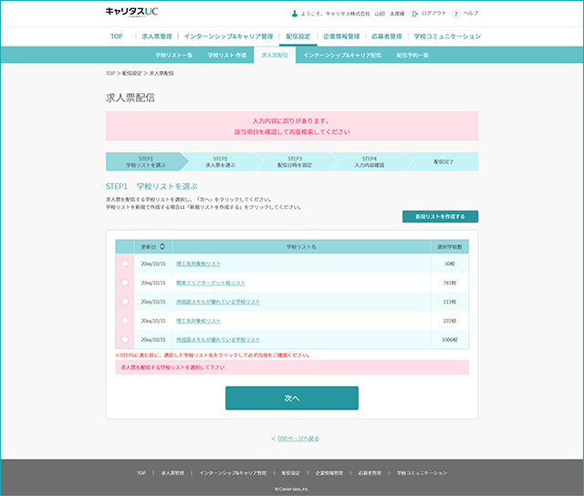Click footer link インターンシップ&キャリア管理
This screenshot has height=496, width=584.
coord(233,473)
